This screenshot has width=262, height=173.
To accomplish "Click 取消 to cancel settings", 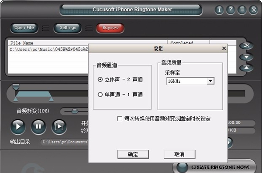I will 179,154.
